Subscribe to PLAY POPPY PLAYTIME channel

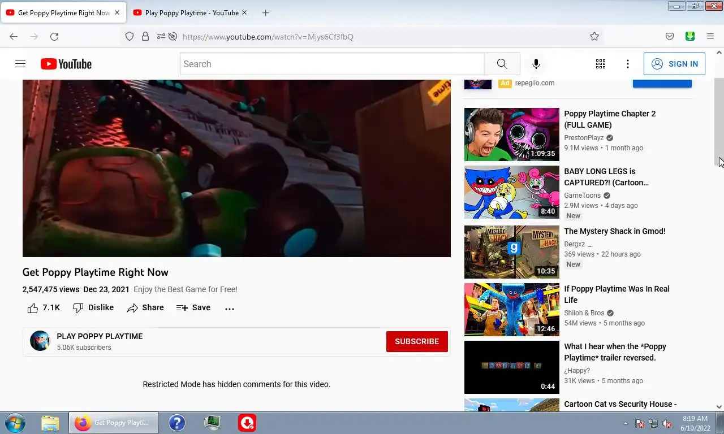(417, 341)
